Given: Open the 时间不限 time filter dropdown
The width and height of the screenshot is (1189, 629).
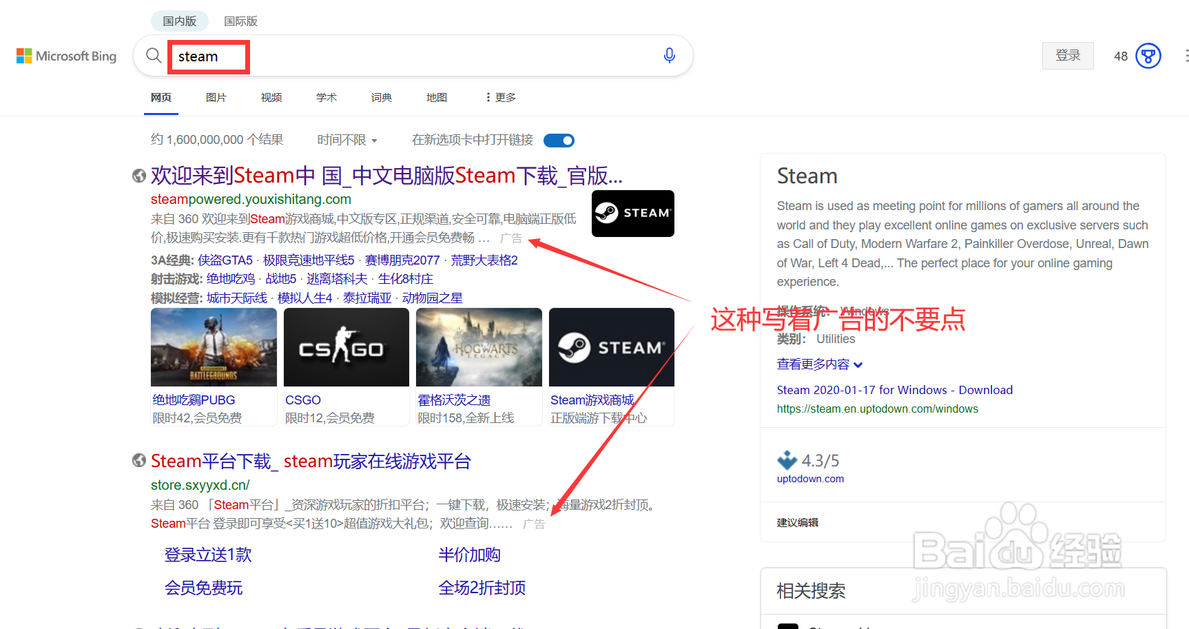Looking at the screenshot, I should click(347, 140).
